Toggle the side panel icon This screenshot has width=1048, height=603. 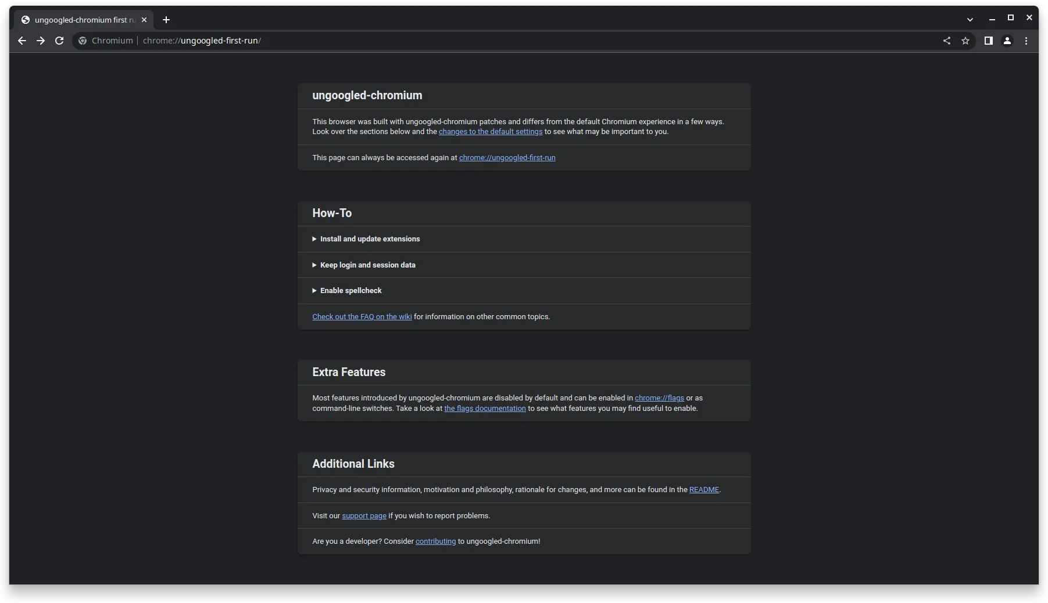tap(988, 41)
